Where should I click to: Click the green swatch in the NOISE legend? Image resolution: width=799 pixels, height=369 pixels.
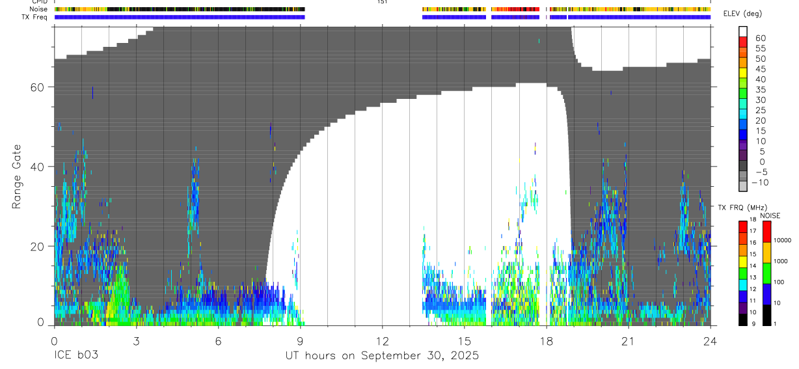767,273
